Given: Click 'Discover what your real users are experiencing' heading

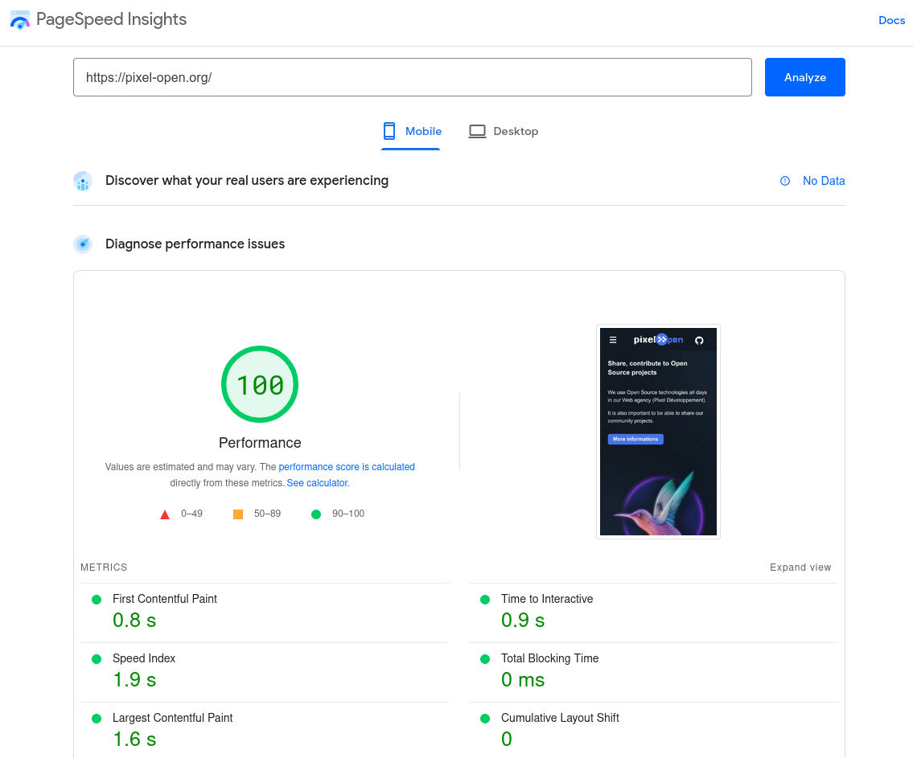Looking at the screenshot, I should [247, 180].
